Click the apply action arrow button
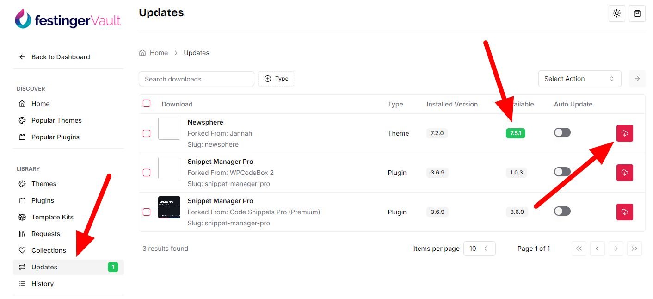653x299 pixels. pos(637,79)
